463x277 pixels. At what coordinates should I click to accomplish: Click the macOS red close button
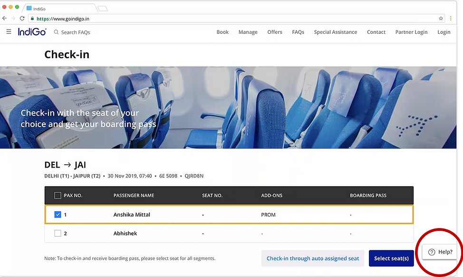coord(4,7)
